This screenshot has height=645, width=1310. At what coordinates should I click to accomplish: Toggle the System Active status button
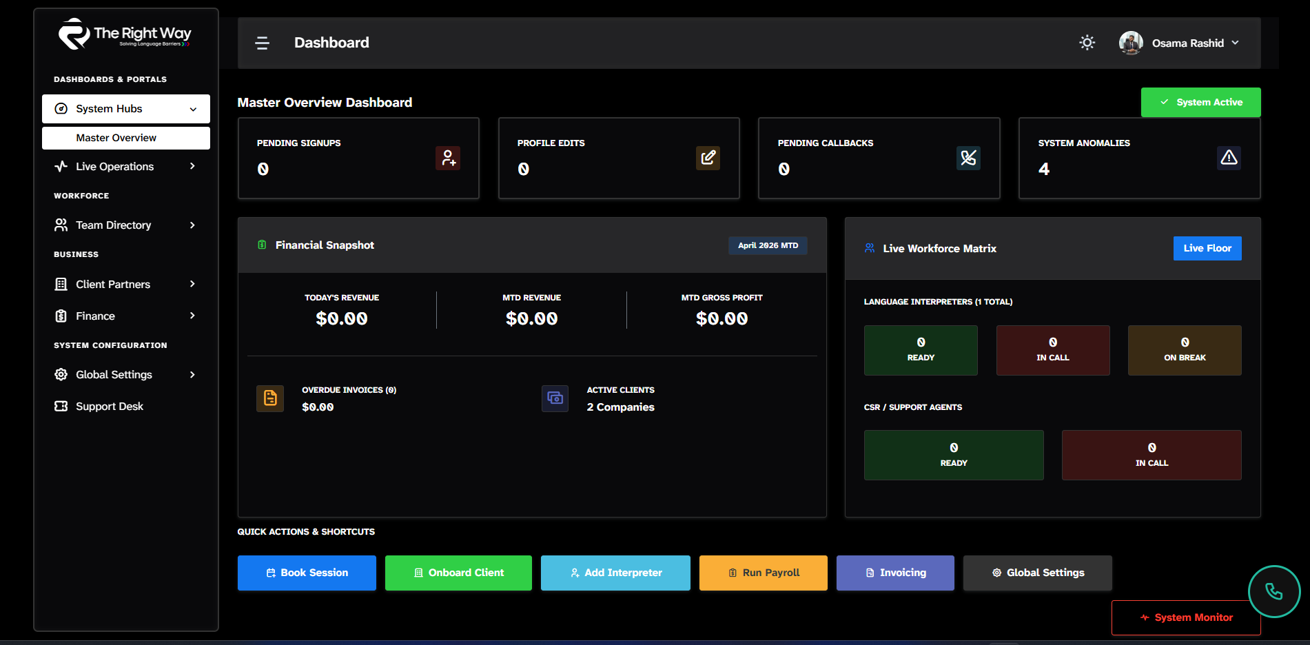coord(1200,102)
